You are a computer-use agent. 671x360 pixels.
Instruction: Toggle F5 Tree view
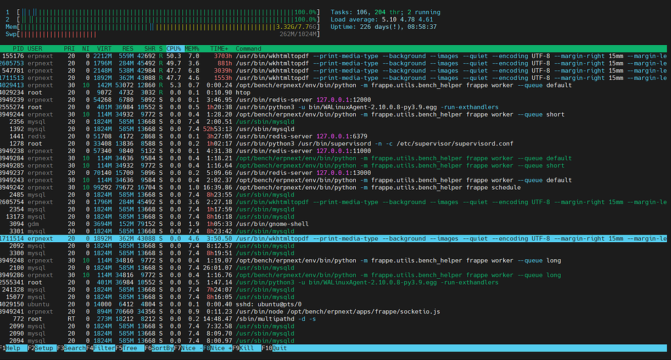click(130, 348)
